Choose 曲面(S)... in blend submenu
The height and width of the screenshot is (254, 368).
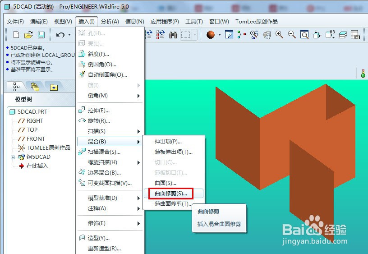(x=174, y=183)
